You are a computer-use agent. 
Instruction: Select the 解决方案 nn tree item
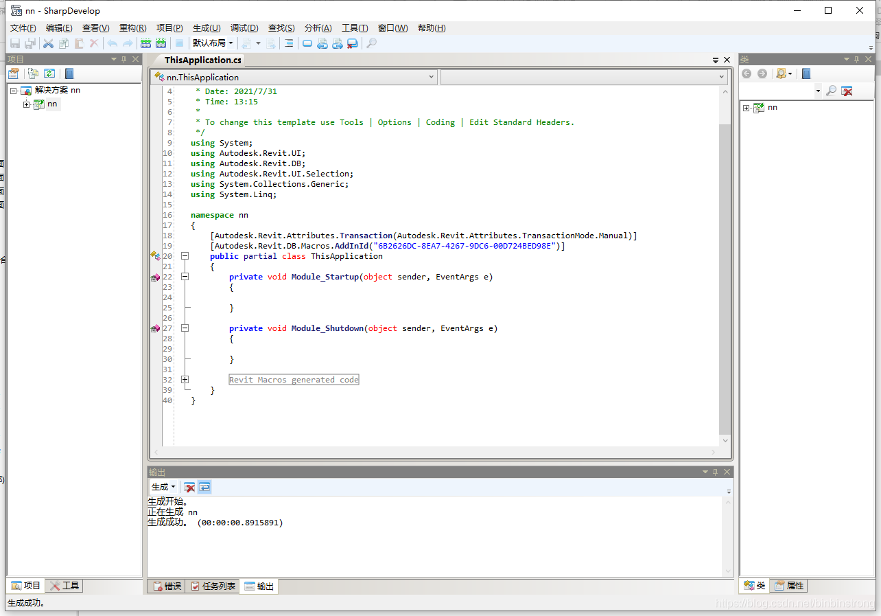tap(58, 90)
